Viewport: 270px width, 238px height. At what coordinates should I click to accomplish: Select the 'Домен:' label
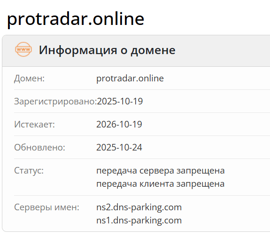[x=29, y=78]
